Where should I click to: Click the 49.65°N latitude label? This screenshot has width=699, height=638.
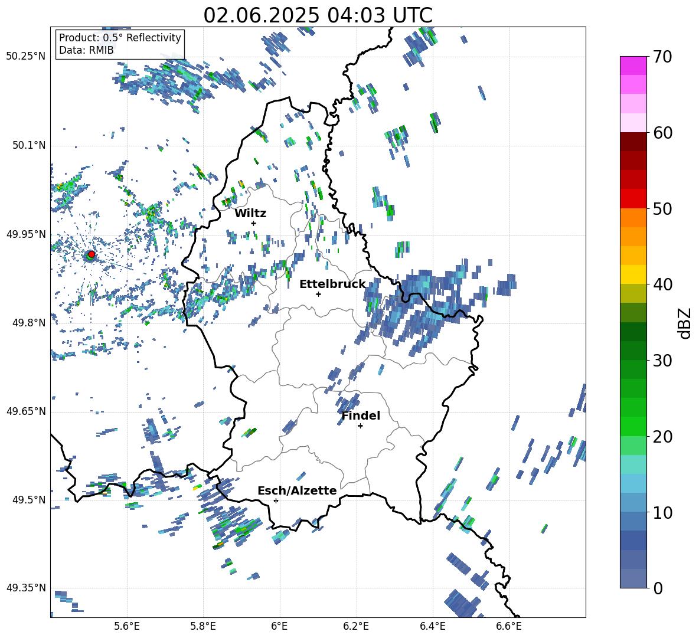coord(26,411)
